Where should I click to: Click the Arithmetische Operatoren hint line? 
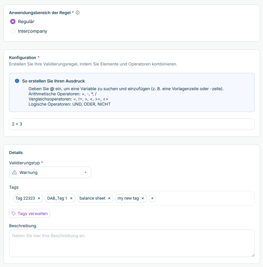coord(62,94)
